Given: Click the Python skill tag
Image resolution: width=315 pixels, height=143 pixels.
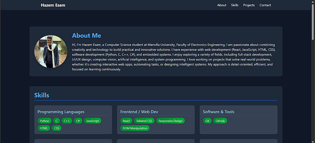Looking at the screenshot, I should pos(44,121).
